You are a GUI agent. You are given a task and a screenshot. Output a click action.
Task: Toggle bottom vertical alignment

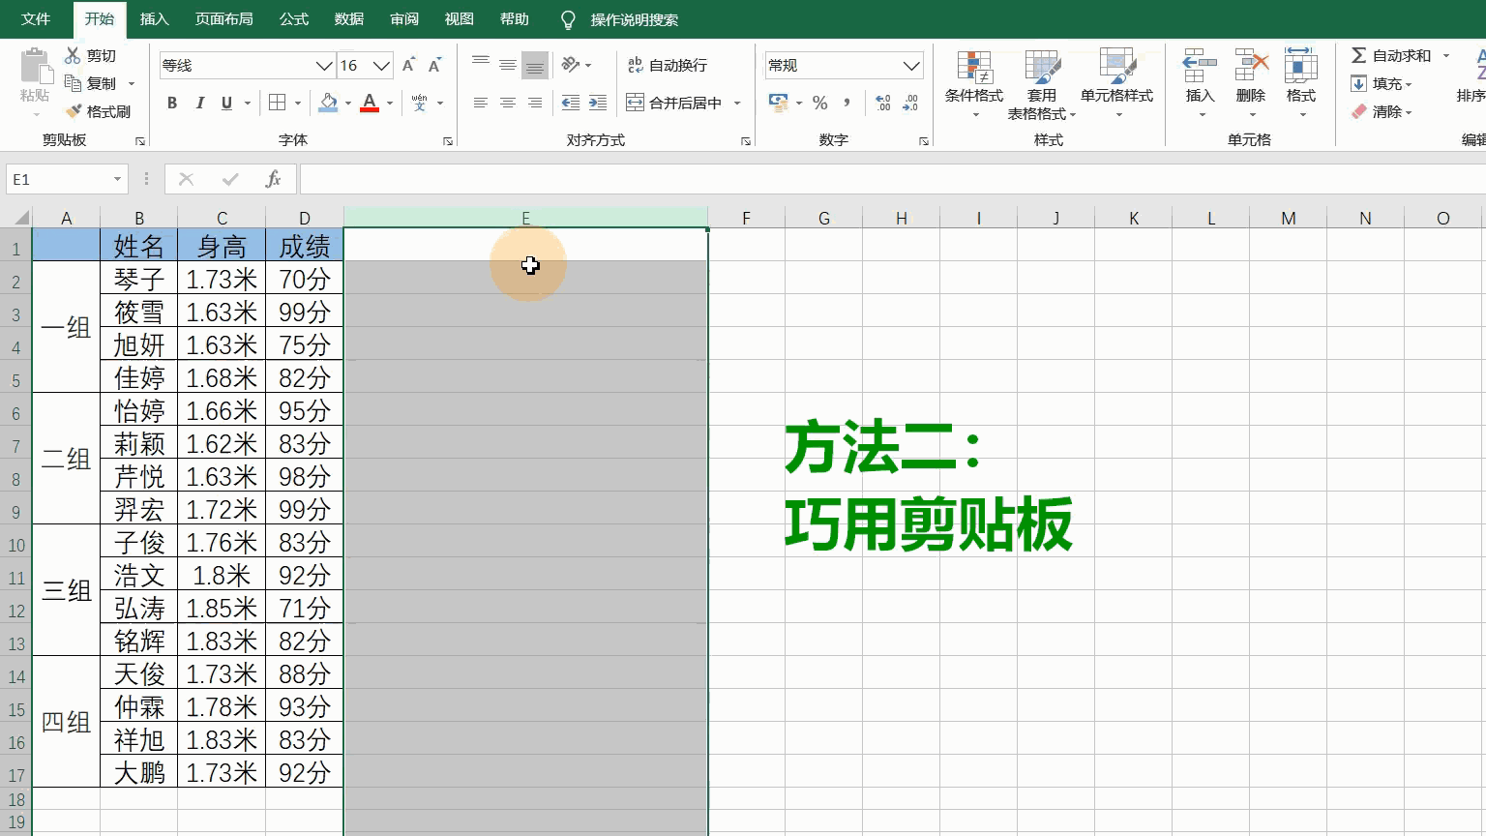click(x=534, y=65)
